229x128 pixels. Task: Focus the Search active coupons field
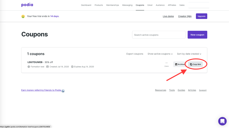[159, 35]
